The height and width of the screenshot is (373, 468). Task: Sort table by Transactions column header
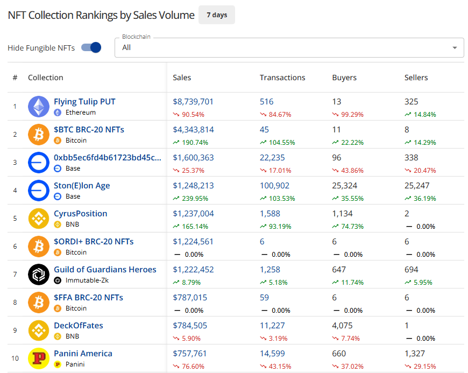[282, 78]
